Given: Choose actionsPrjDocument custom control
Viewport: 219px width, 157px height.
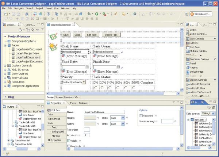Looking at the screenshot, I should pyautogui.click(x=198, y=84).
